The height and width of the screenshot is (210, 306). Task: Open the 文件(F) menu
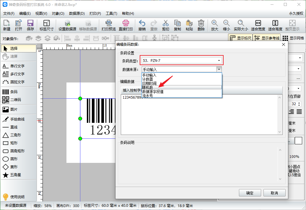coord(9,14)
